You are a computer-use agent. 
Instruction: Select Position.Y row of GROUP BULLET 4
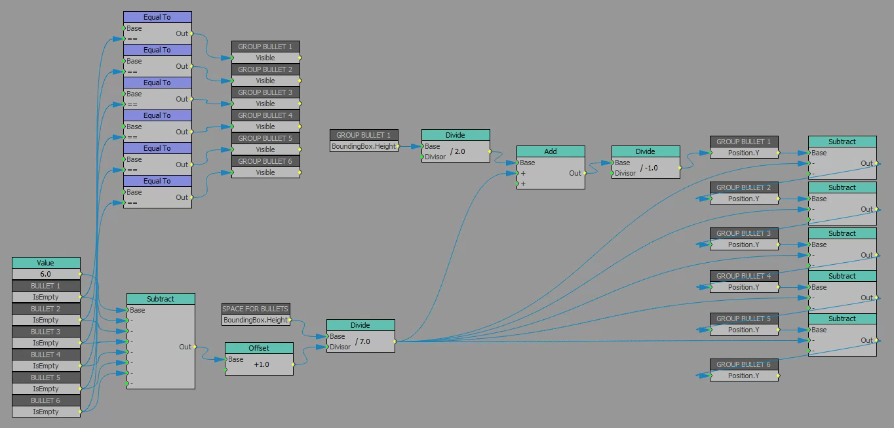click(x=744, y=287)
